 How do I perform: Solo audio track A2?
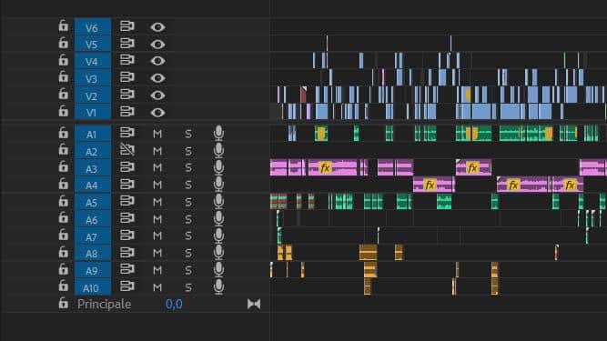click(188, 151)
